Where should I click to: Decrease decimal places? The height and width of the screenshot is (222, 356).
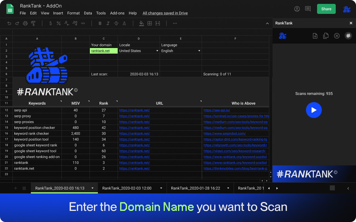67,23
